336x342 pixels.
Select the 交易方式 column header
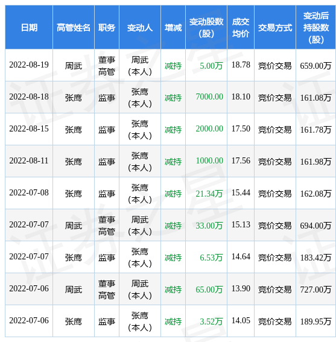[275, 28]
